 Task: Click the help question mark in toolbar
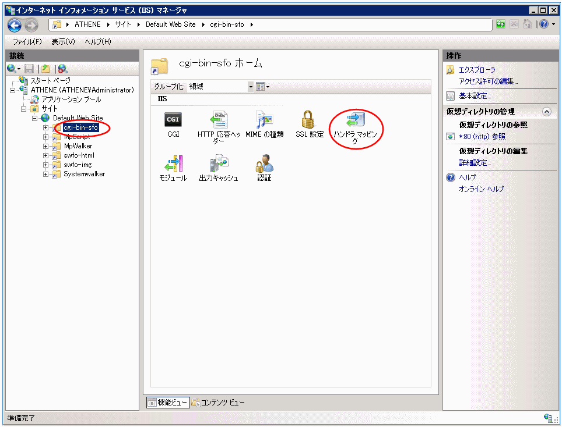(x=544, y=24)
